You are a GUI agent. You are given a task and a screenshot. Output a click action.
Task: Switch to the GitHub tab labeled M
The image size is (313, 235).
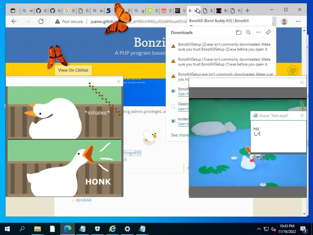pyautogui.click(x=55, y=11)
